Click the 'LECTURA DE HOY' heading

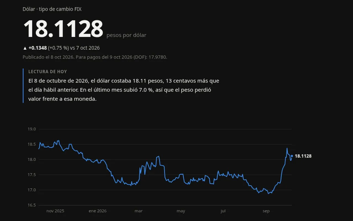[47, 72]
